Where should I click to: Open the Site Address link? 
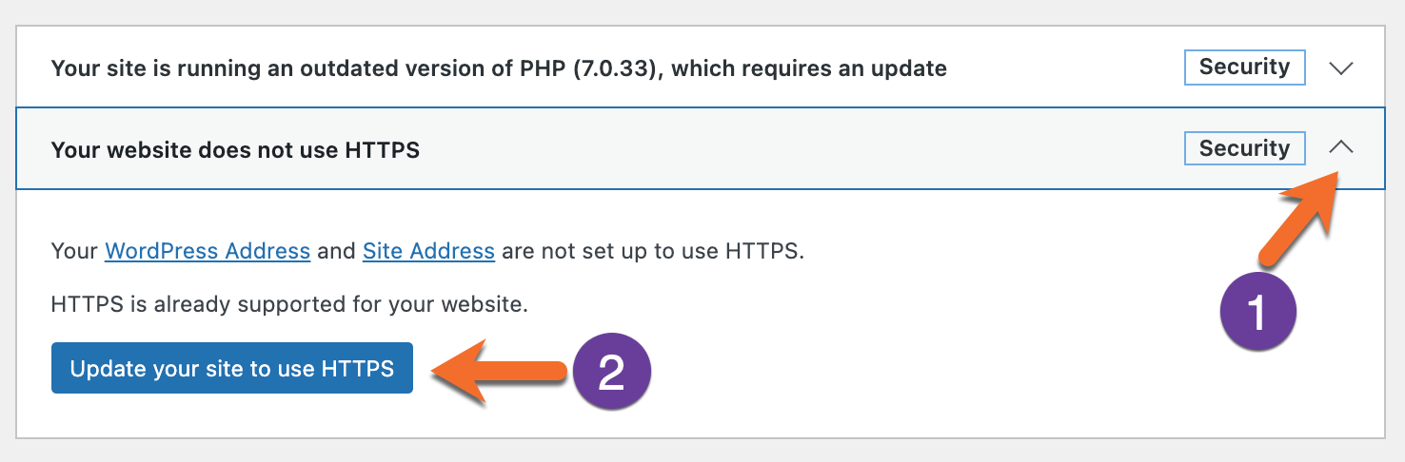(x=428, y=252)
